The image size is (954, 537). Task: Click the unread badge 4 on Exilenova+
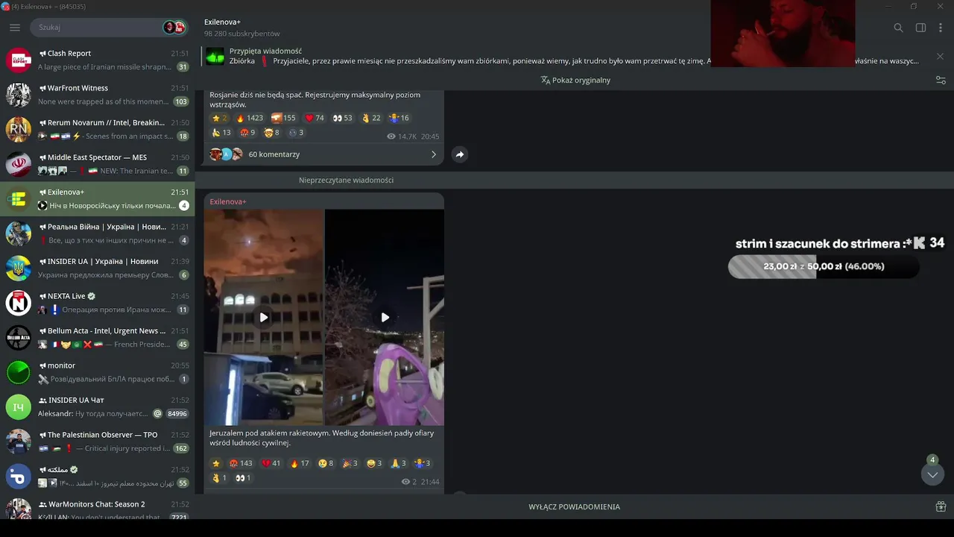184,206
